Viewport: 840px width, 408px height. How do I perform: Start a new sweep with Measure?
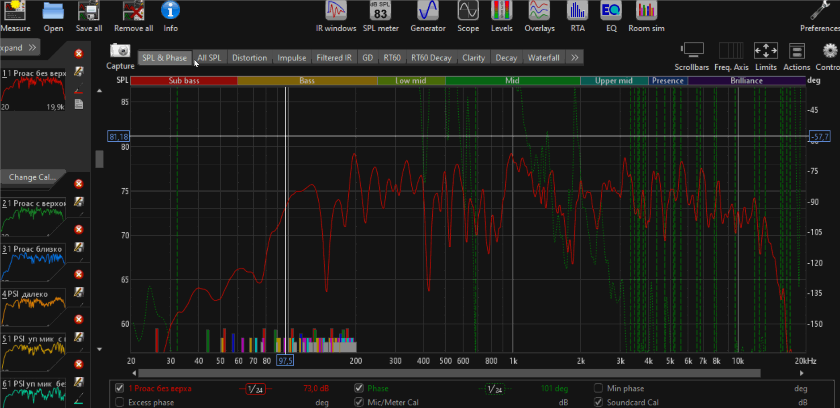(x=15, y=17)
